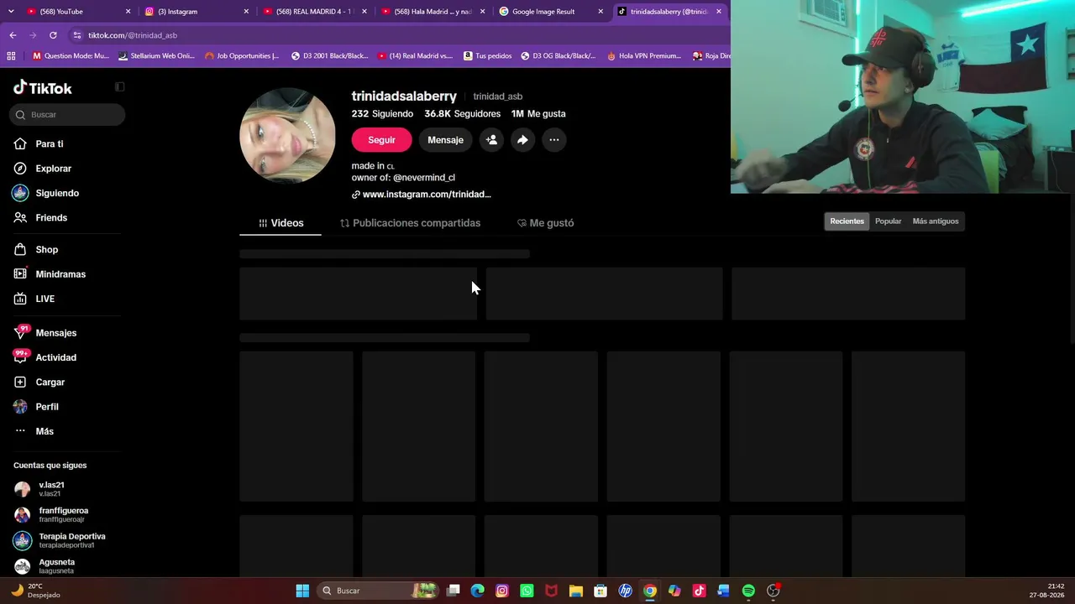Follow trinidadsalaberry with Seguir button

381,140
